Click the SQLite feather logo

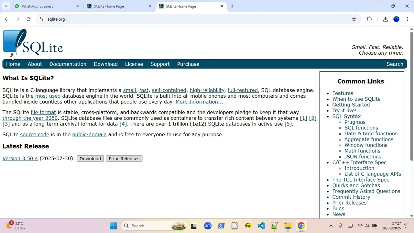pyautogui.click(x=33, y=42)
